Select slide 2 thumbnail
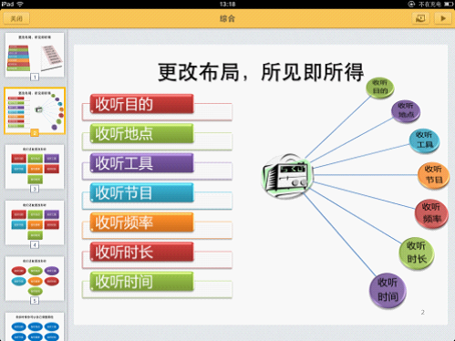This screenshot has height=341, width=455. point(35,110)
